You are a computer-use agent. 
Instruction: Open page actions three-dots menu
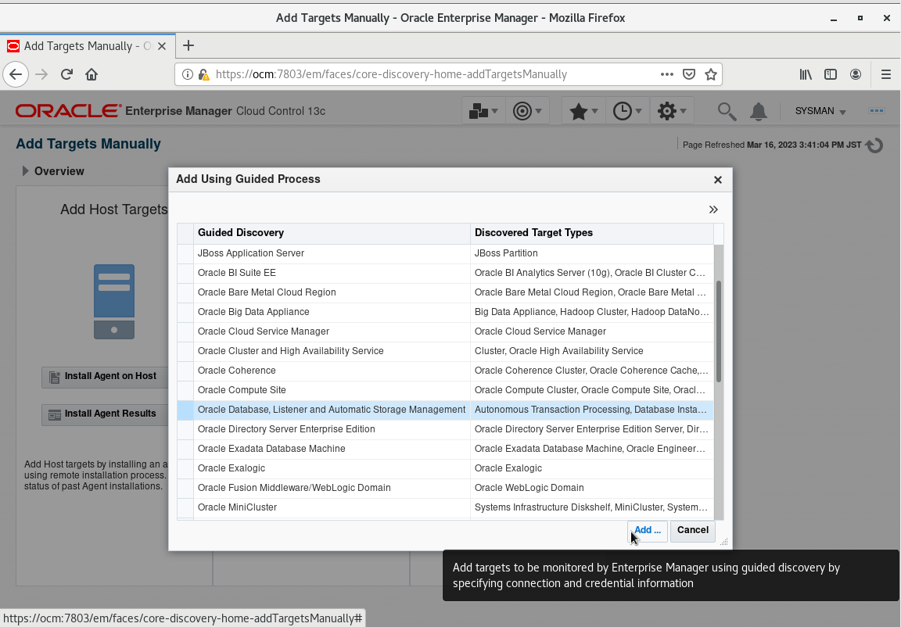[x=666, y=74]
